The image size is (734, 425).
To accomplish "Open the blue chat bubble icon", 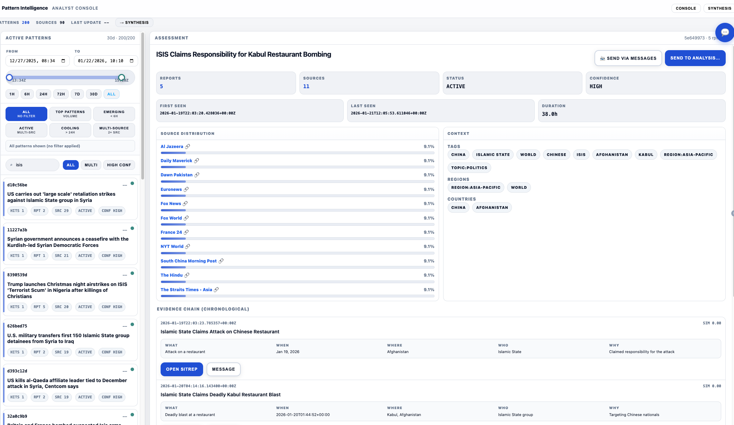I will 725,33.
